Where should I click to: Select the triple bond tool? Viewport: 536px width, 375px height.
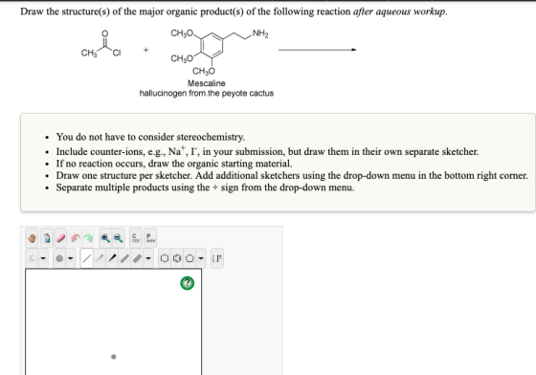(137, 258)
